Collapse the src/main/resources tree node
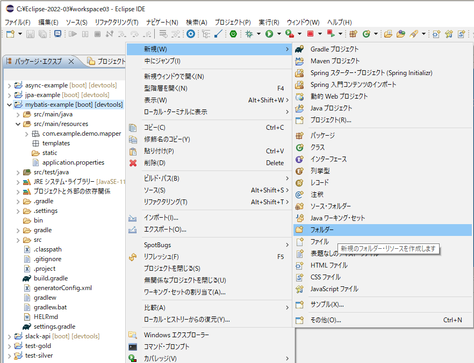This screenshot has height=363, width=474. click(18, 124)
